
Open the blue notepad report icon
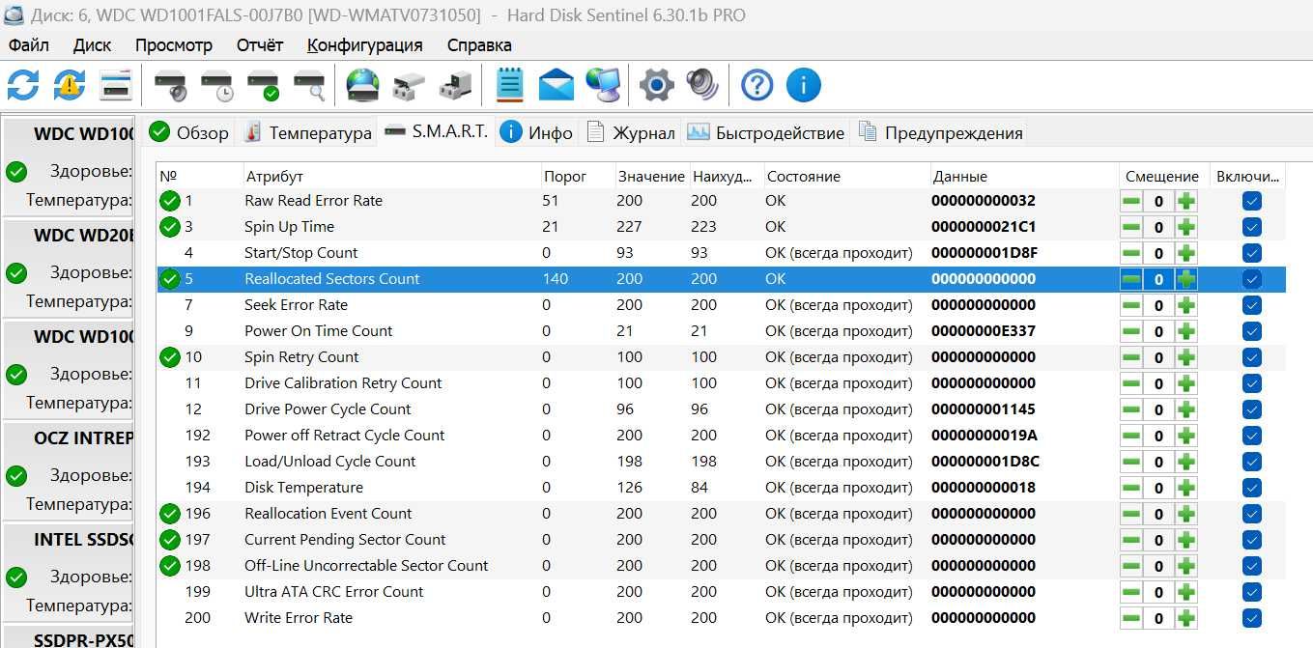(509, 85)
